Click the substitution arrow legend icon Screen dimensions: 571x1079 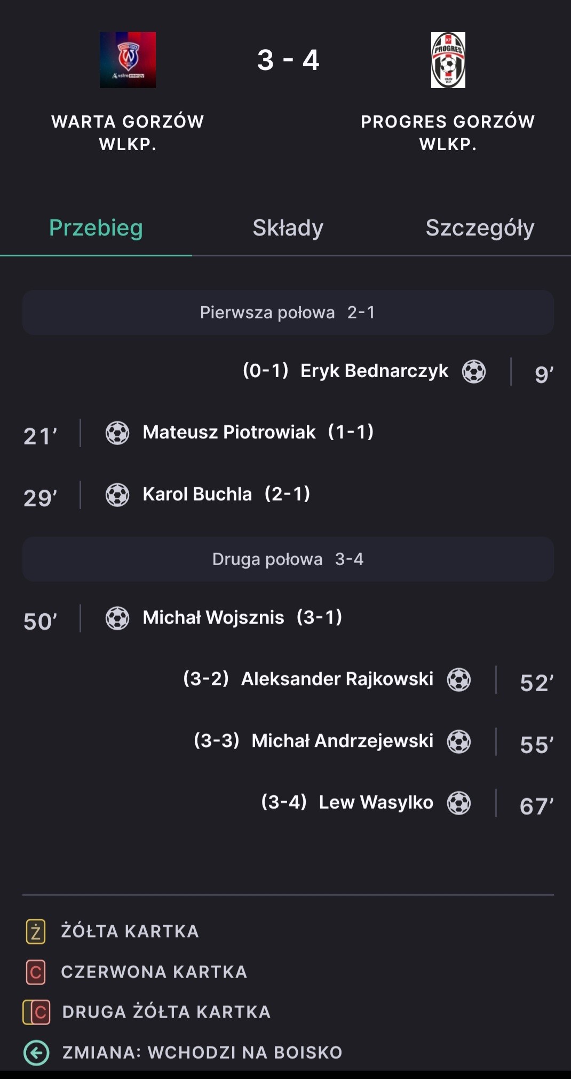pos(36,1053)
